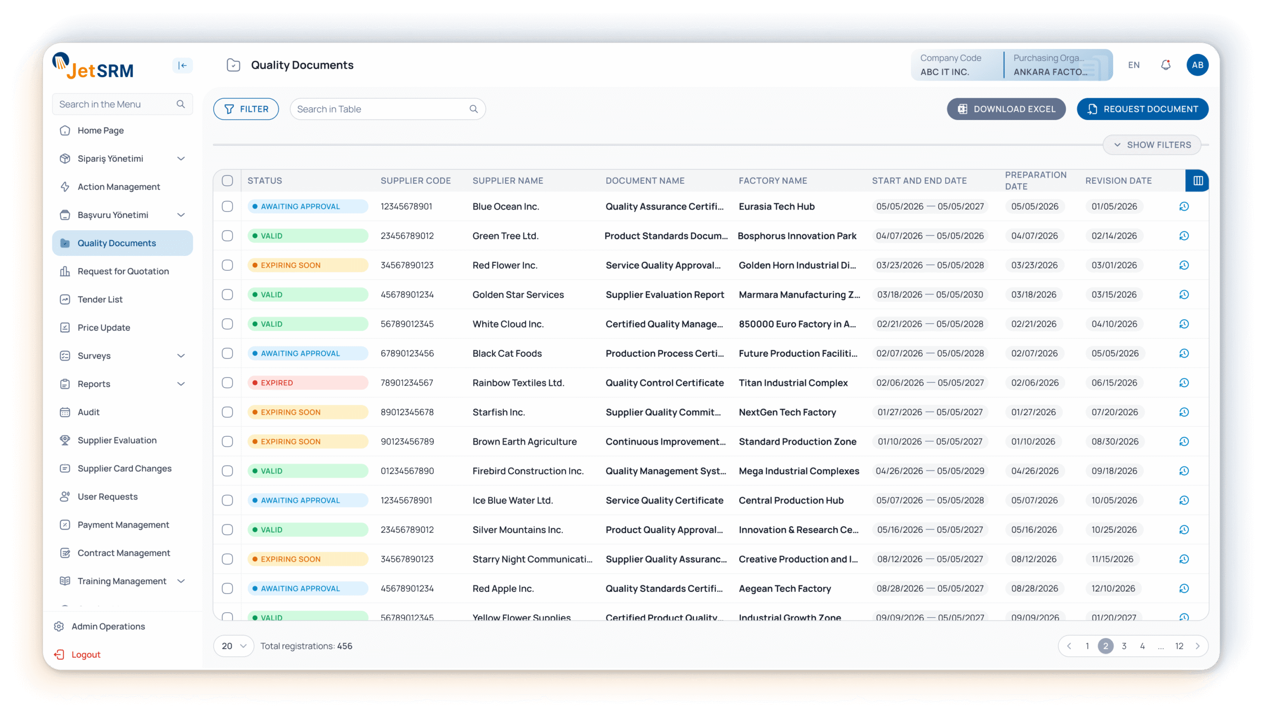Select the Black Cat Foods row checkbox
Viewport: 1266px width, 716px height.
click(x=227, y=354)
